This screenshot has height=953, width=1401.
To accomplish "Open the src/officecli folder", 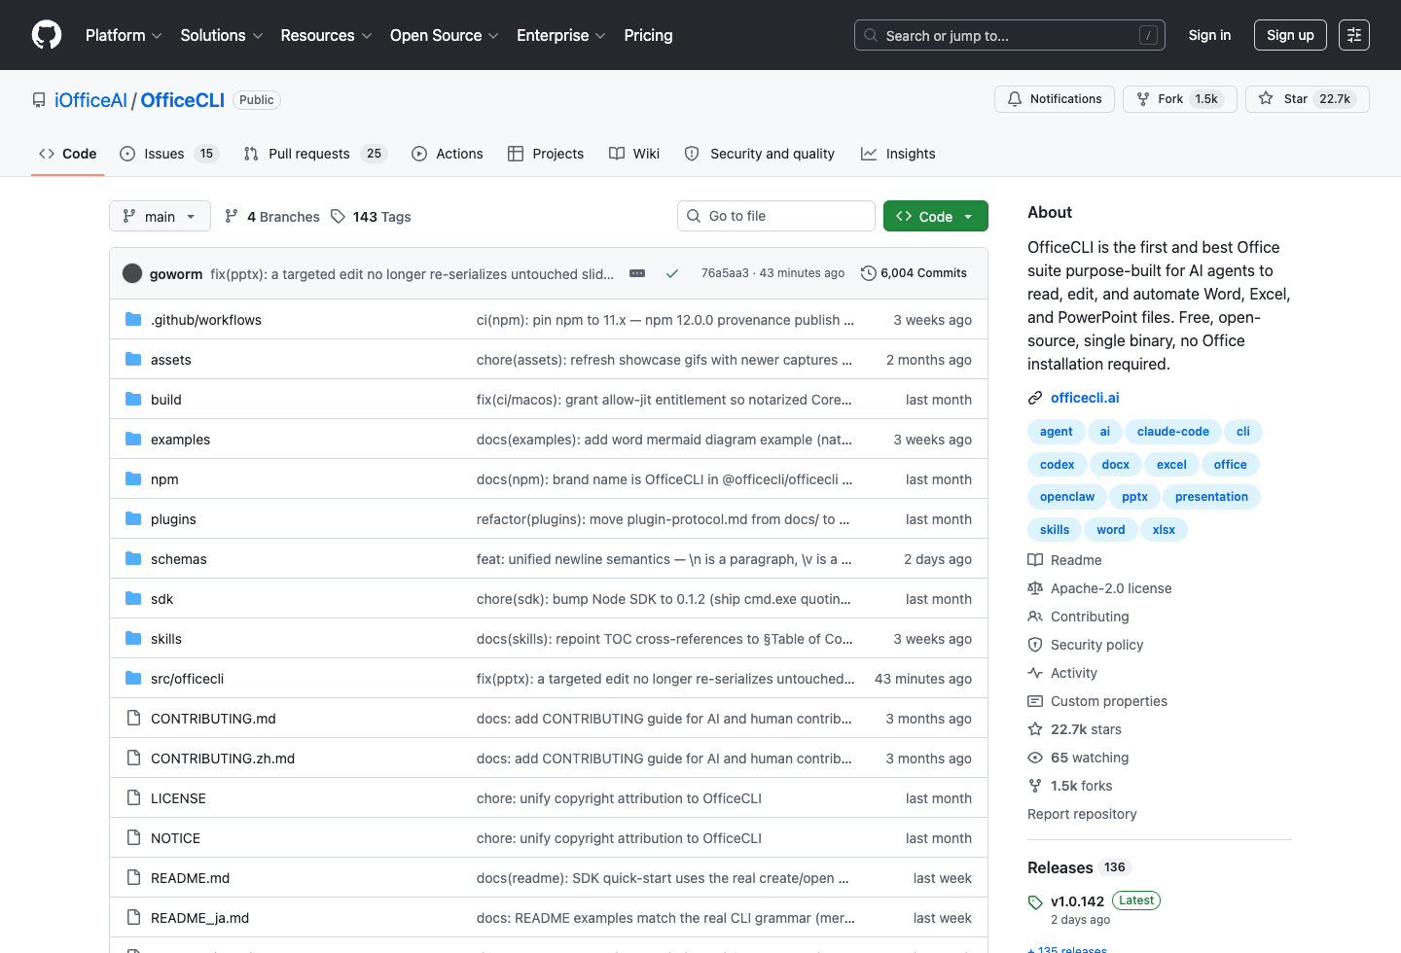I will point(187,679).
